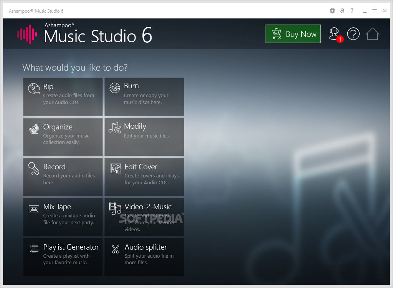Viewport: 393px width, 288px height.
Task: Open the circled question mark help
Action: pos(353,34)
